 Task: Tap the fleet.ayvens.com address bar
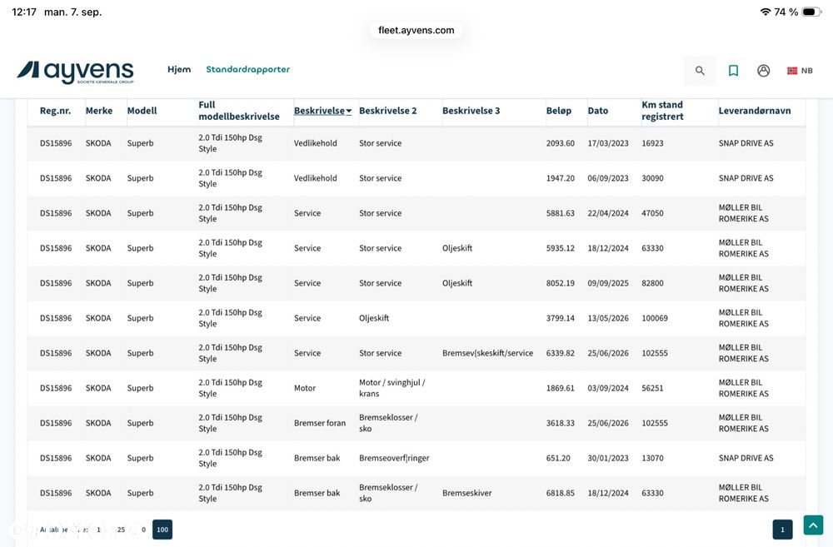[x=416, y=30]
